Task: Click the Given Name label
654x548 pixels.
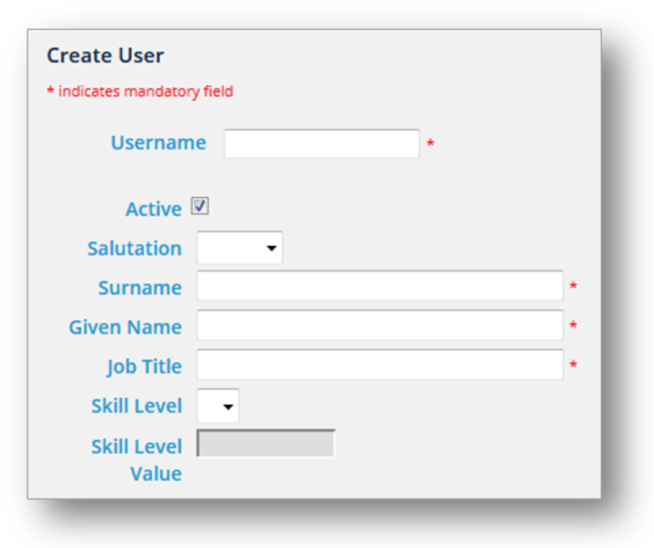Action: coord(125,327)
